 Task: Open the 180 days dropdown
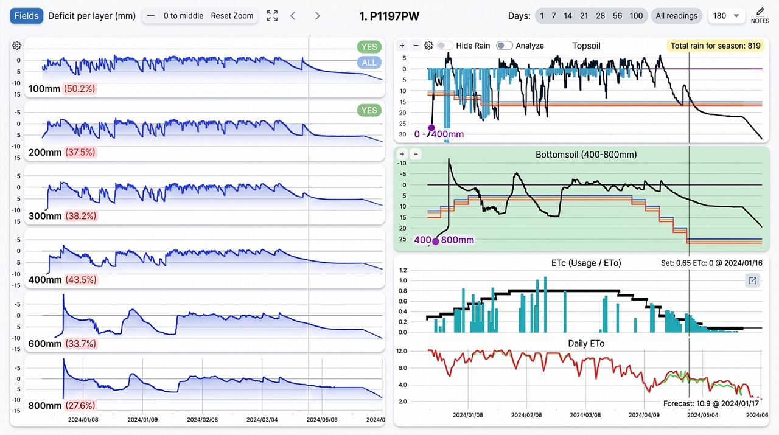(x=726, y=16)
